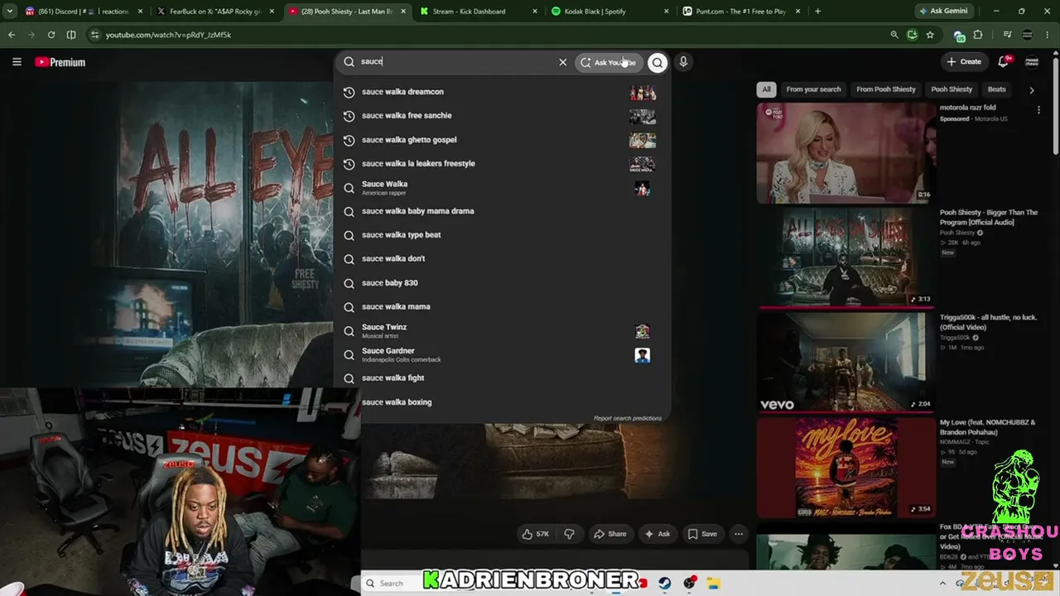Select 'From your search' filter chip
The height and width of the screenshot is (596, 1060).
coord(813,89)
